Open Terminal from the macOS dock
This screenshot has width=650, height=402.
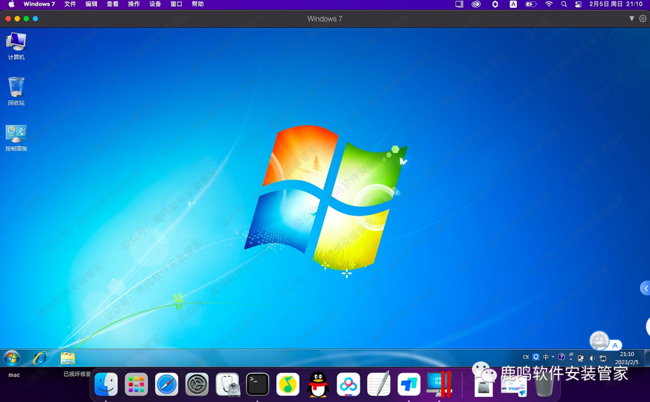[258, 385]
